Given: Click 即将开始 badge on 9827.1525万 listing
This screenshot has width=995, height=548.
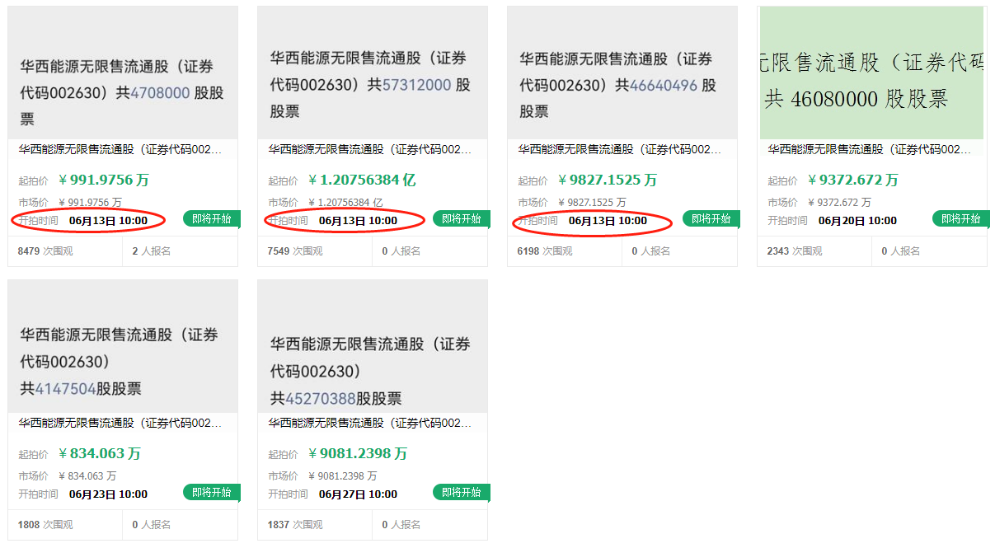Looking at the screenshot, I should point(711,219).
